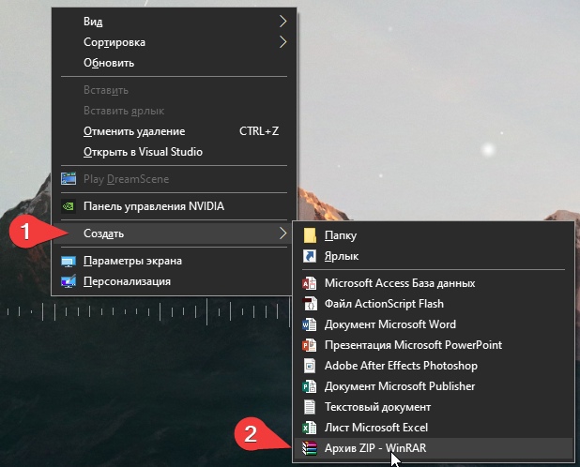
Task: Create Текстовый документ
Action: pos(434,407)
